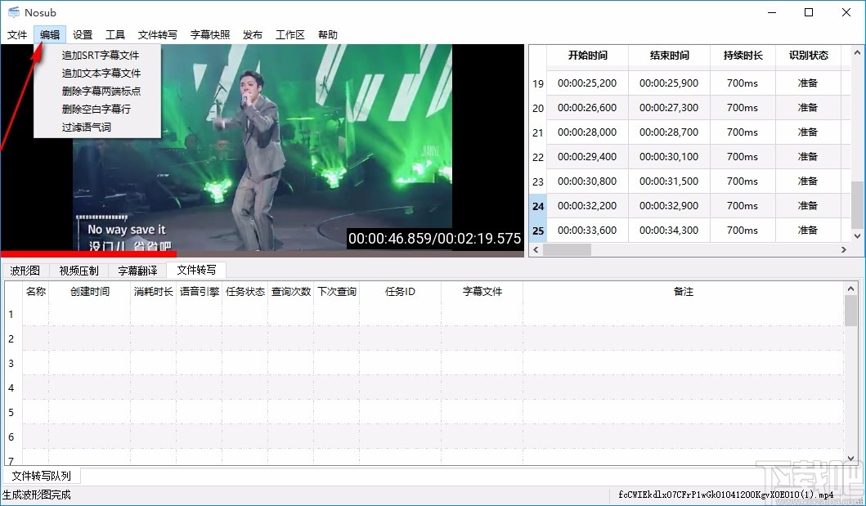Click the 任务状态 column header

click(245, 291)
